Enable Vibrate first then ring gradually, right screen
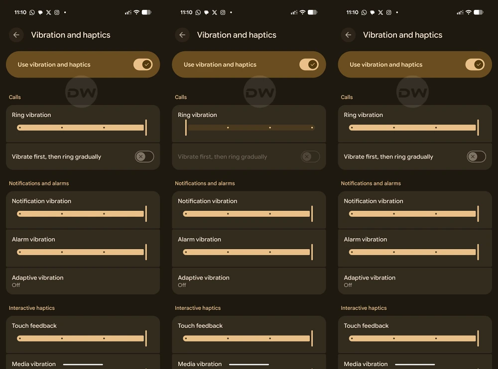 tap(476, 157)
